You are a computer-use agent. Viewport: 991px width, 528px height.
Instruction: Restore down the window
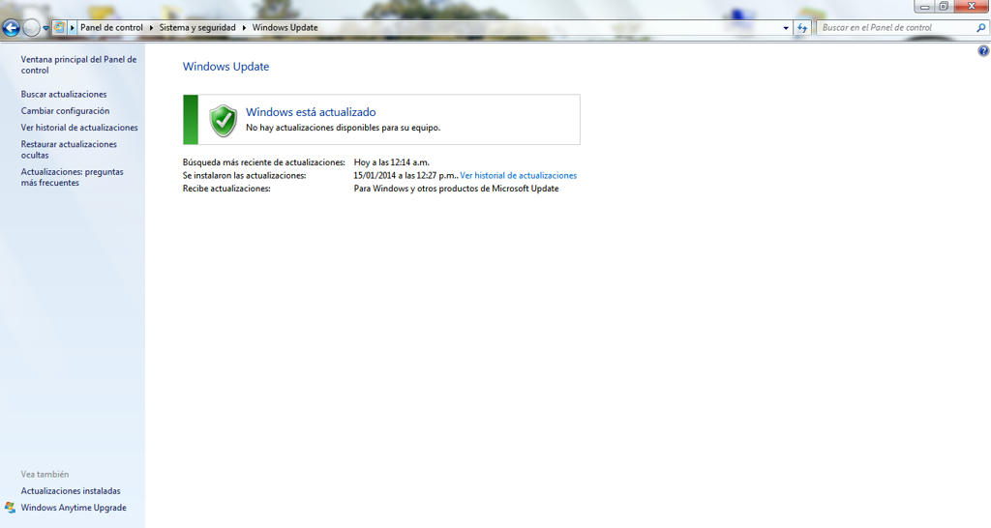[943, 7]
